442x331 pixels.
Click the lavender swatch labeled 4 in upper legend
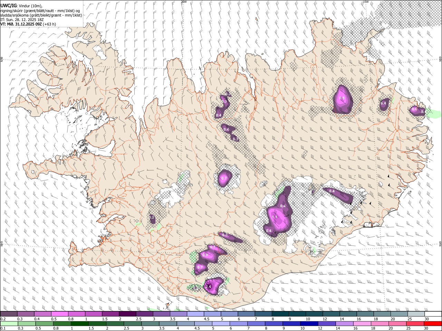pyautogui.click(x=195, y=314)
